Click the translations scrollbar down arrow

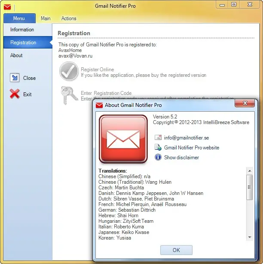pos(250,237)
